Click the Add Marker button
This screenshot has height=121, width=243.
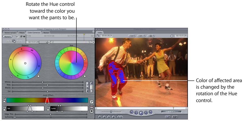click(x=113, y=117)
